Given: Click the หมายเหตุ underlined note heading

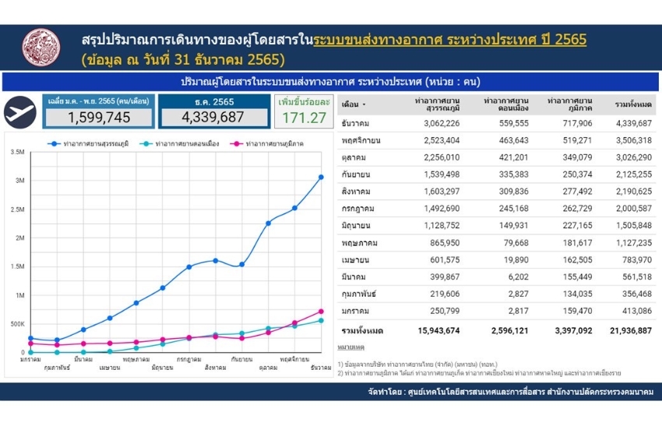Looking at the screenshot, I should coord(350,346).
